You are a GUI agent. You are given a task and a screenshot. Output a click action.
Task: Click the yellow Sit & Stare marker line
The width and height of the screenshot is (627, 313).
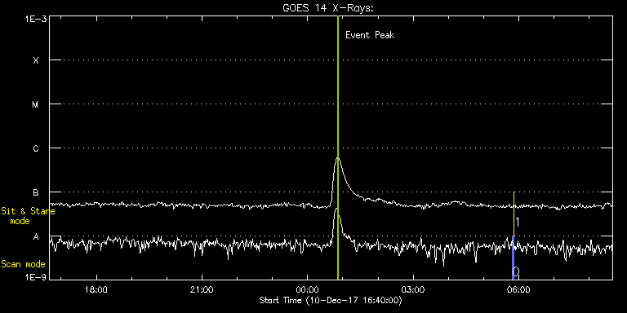(x=514, y=214)
